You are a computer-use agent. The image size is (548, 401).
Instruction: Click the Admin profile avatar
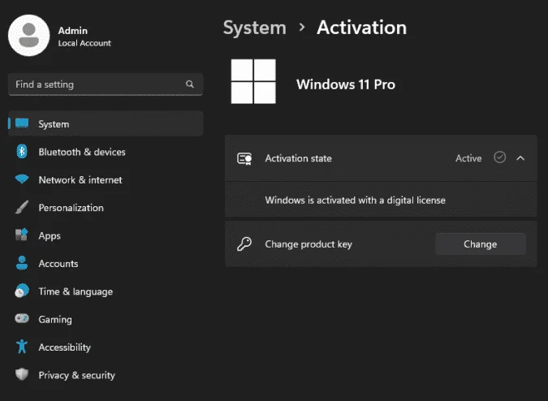(29, 35)
